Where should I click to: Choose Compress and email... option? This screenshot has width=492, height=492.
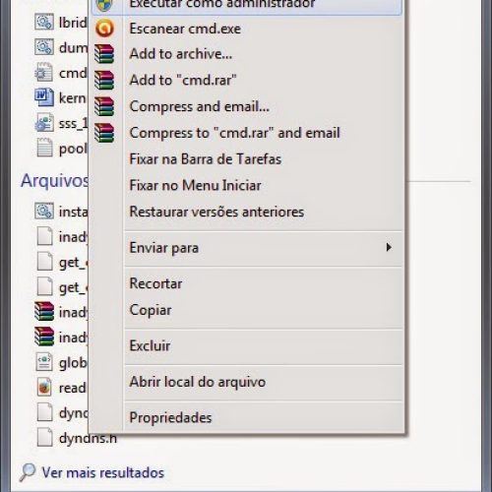coord(247,106)
